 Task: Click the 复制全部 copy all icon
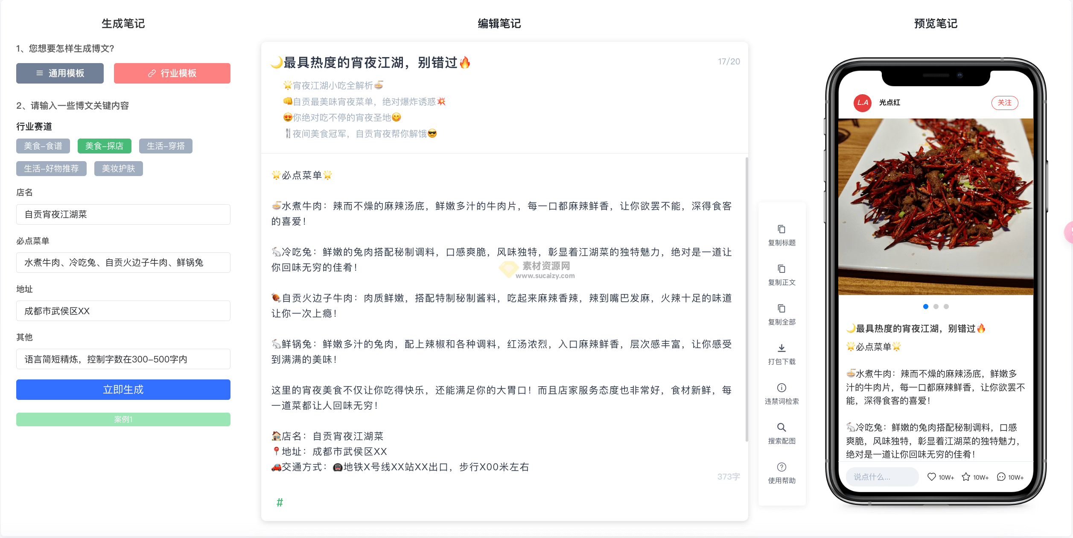tap(781, 309)
